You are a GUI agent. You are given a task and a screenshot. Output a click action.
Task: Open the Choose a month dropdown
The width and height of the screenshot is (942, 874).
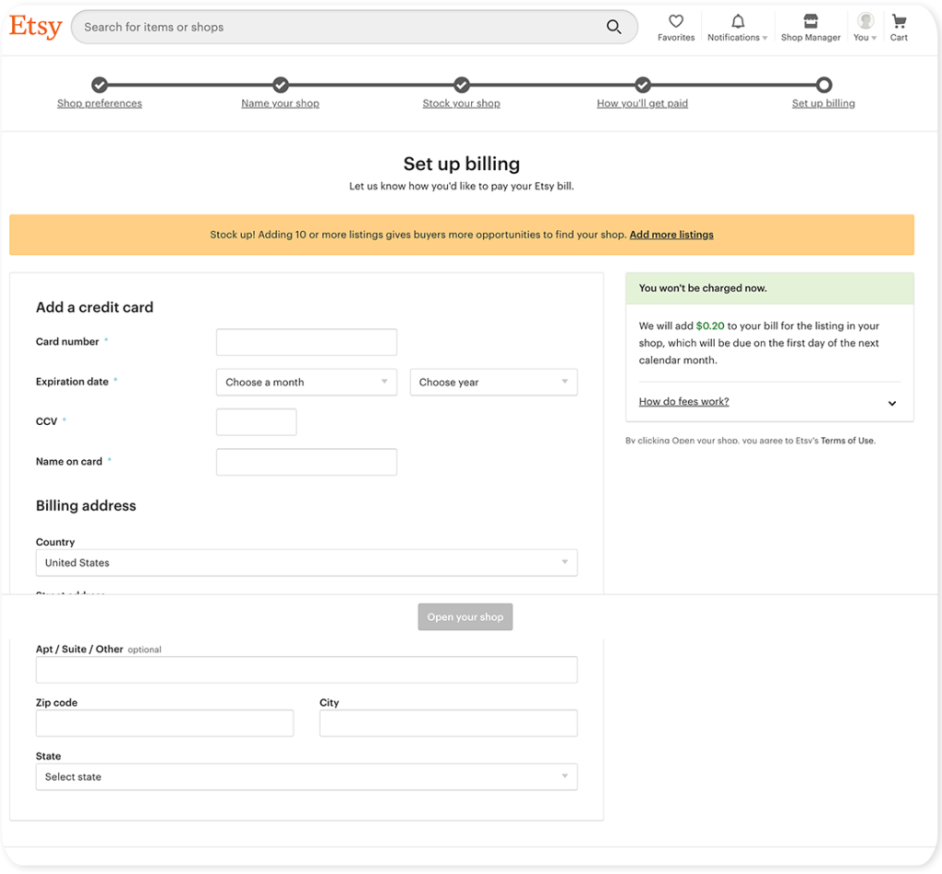point(306,382)
